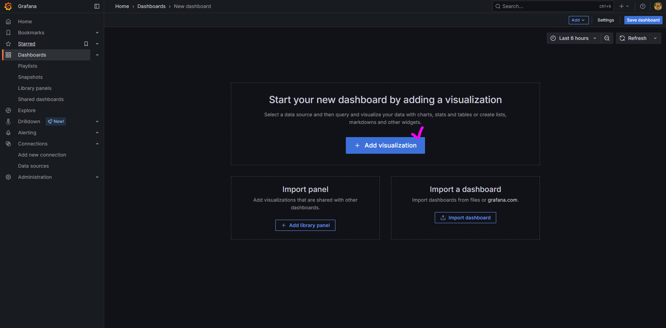Toggle the dock sidebar menu icon
Viewport: 666px width, 328px height.
click(x=97, y=6)
